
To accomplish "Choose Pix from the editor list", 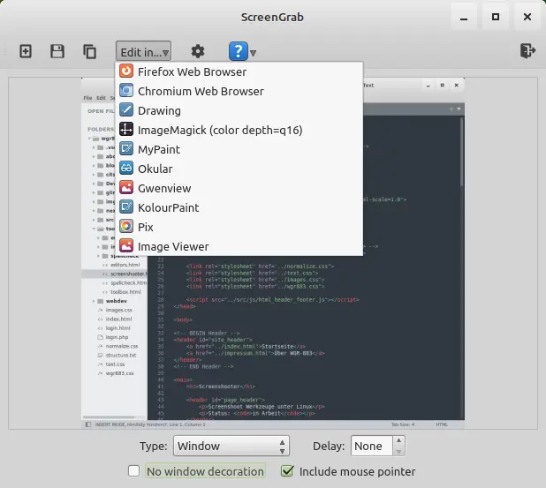I will [239, 227].
